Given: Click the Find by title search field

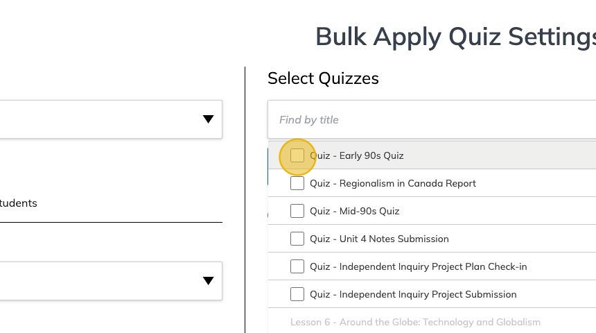Looking at the screenshot, I should point(430,119).
